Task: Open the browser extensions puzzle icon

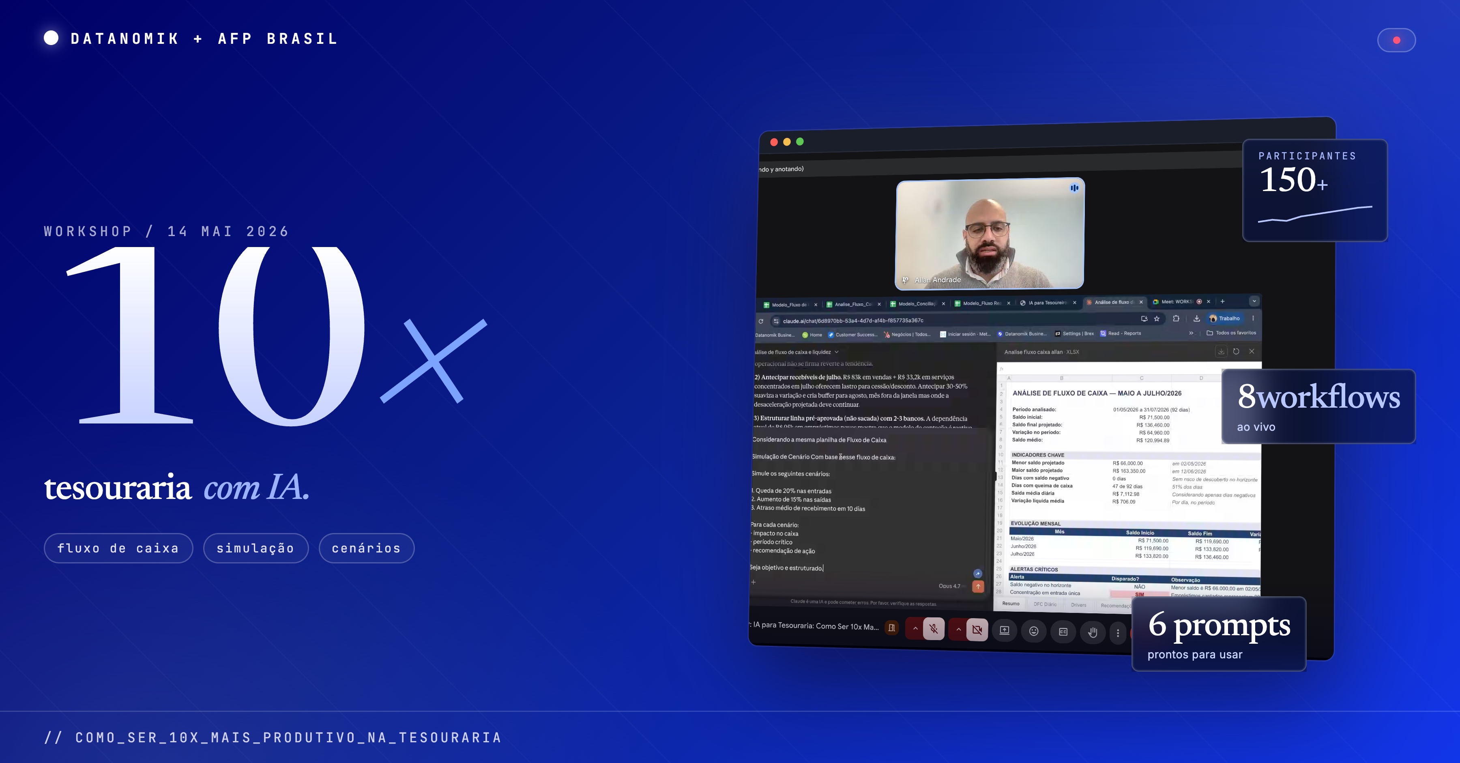Action: click(x=1176, y=318)
